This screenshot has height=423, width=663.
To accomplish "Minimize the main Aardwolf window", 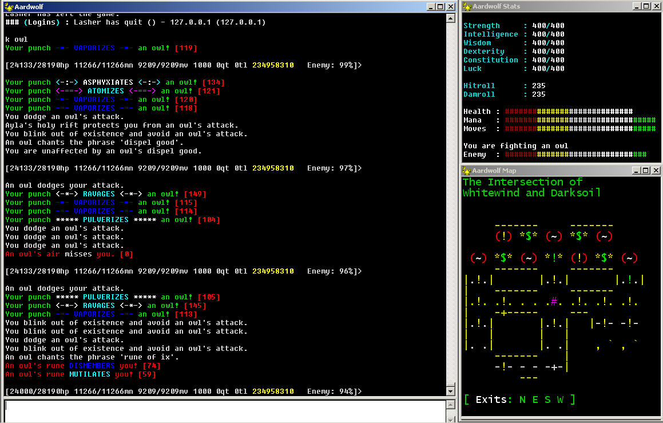I will (431, 7).
